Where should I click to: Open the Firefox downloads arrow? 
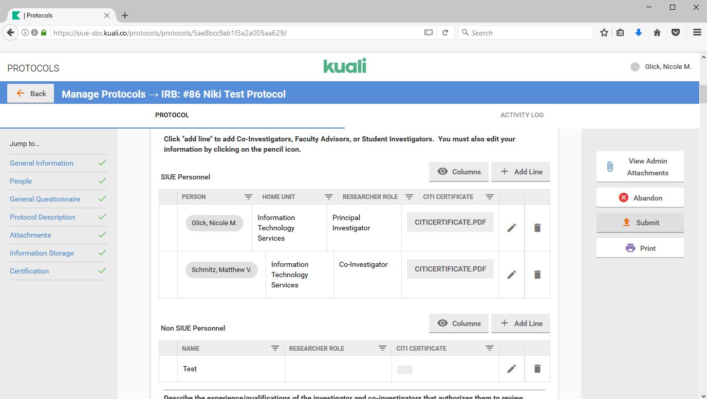638,32
